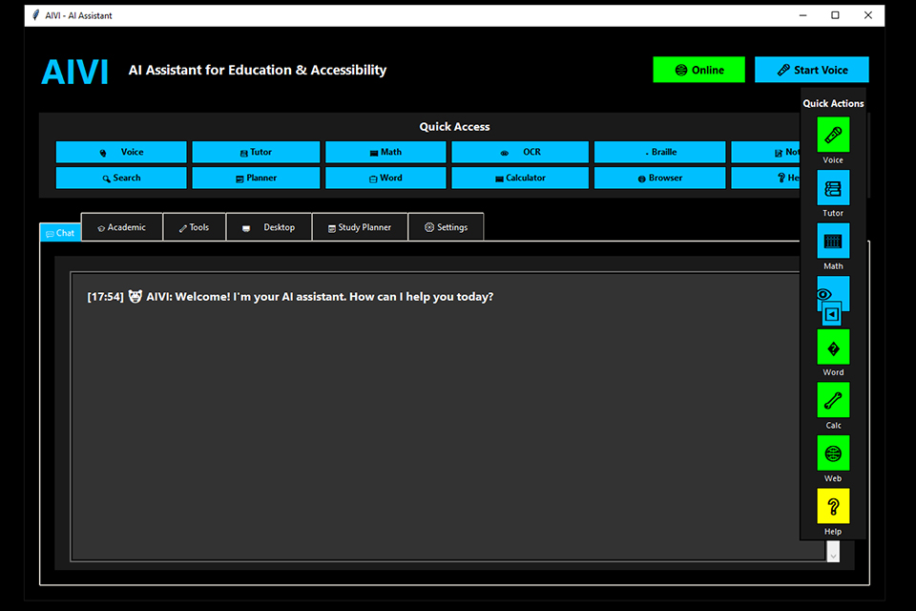Screen dimensions: 916x611
Task: Open the Study Planner tab
Action: pyautogui.click(x=360, y=226)
